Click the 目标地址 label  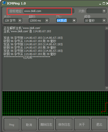[x=16, y=11]
